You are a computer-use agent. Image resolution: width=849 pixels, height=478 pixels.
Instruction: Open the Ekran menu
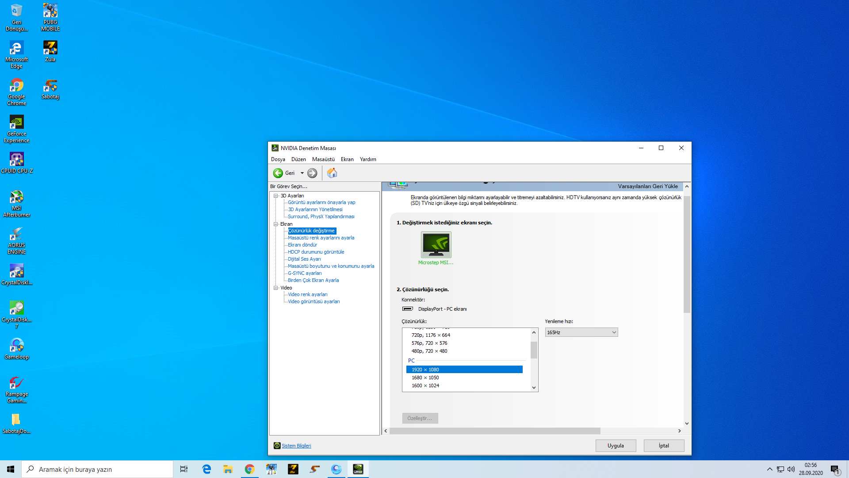tap(347, 159)
